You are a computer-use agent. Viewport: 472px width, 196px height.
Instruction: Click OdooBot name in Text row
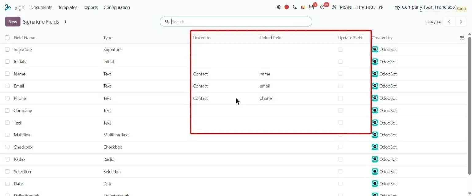388,123
